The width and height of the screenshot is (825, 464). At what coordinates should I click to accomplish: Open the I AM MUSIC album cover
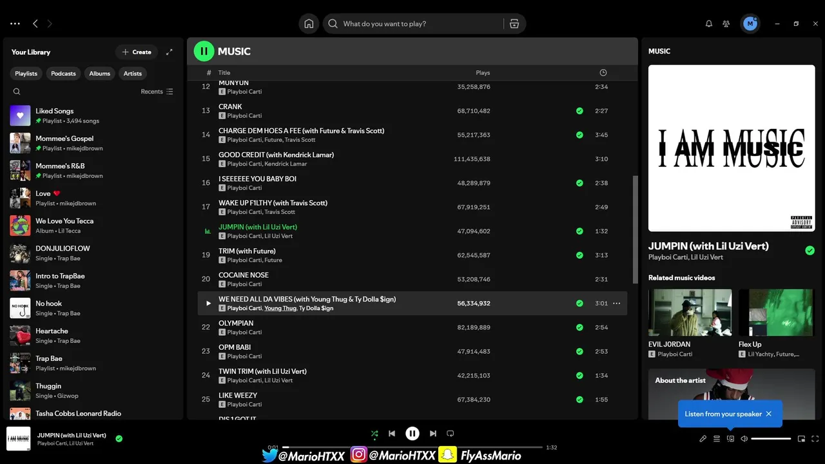[732, 148]
